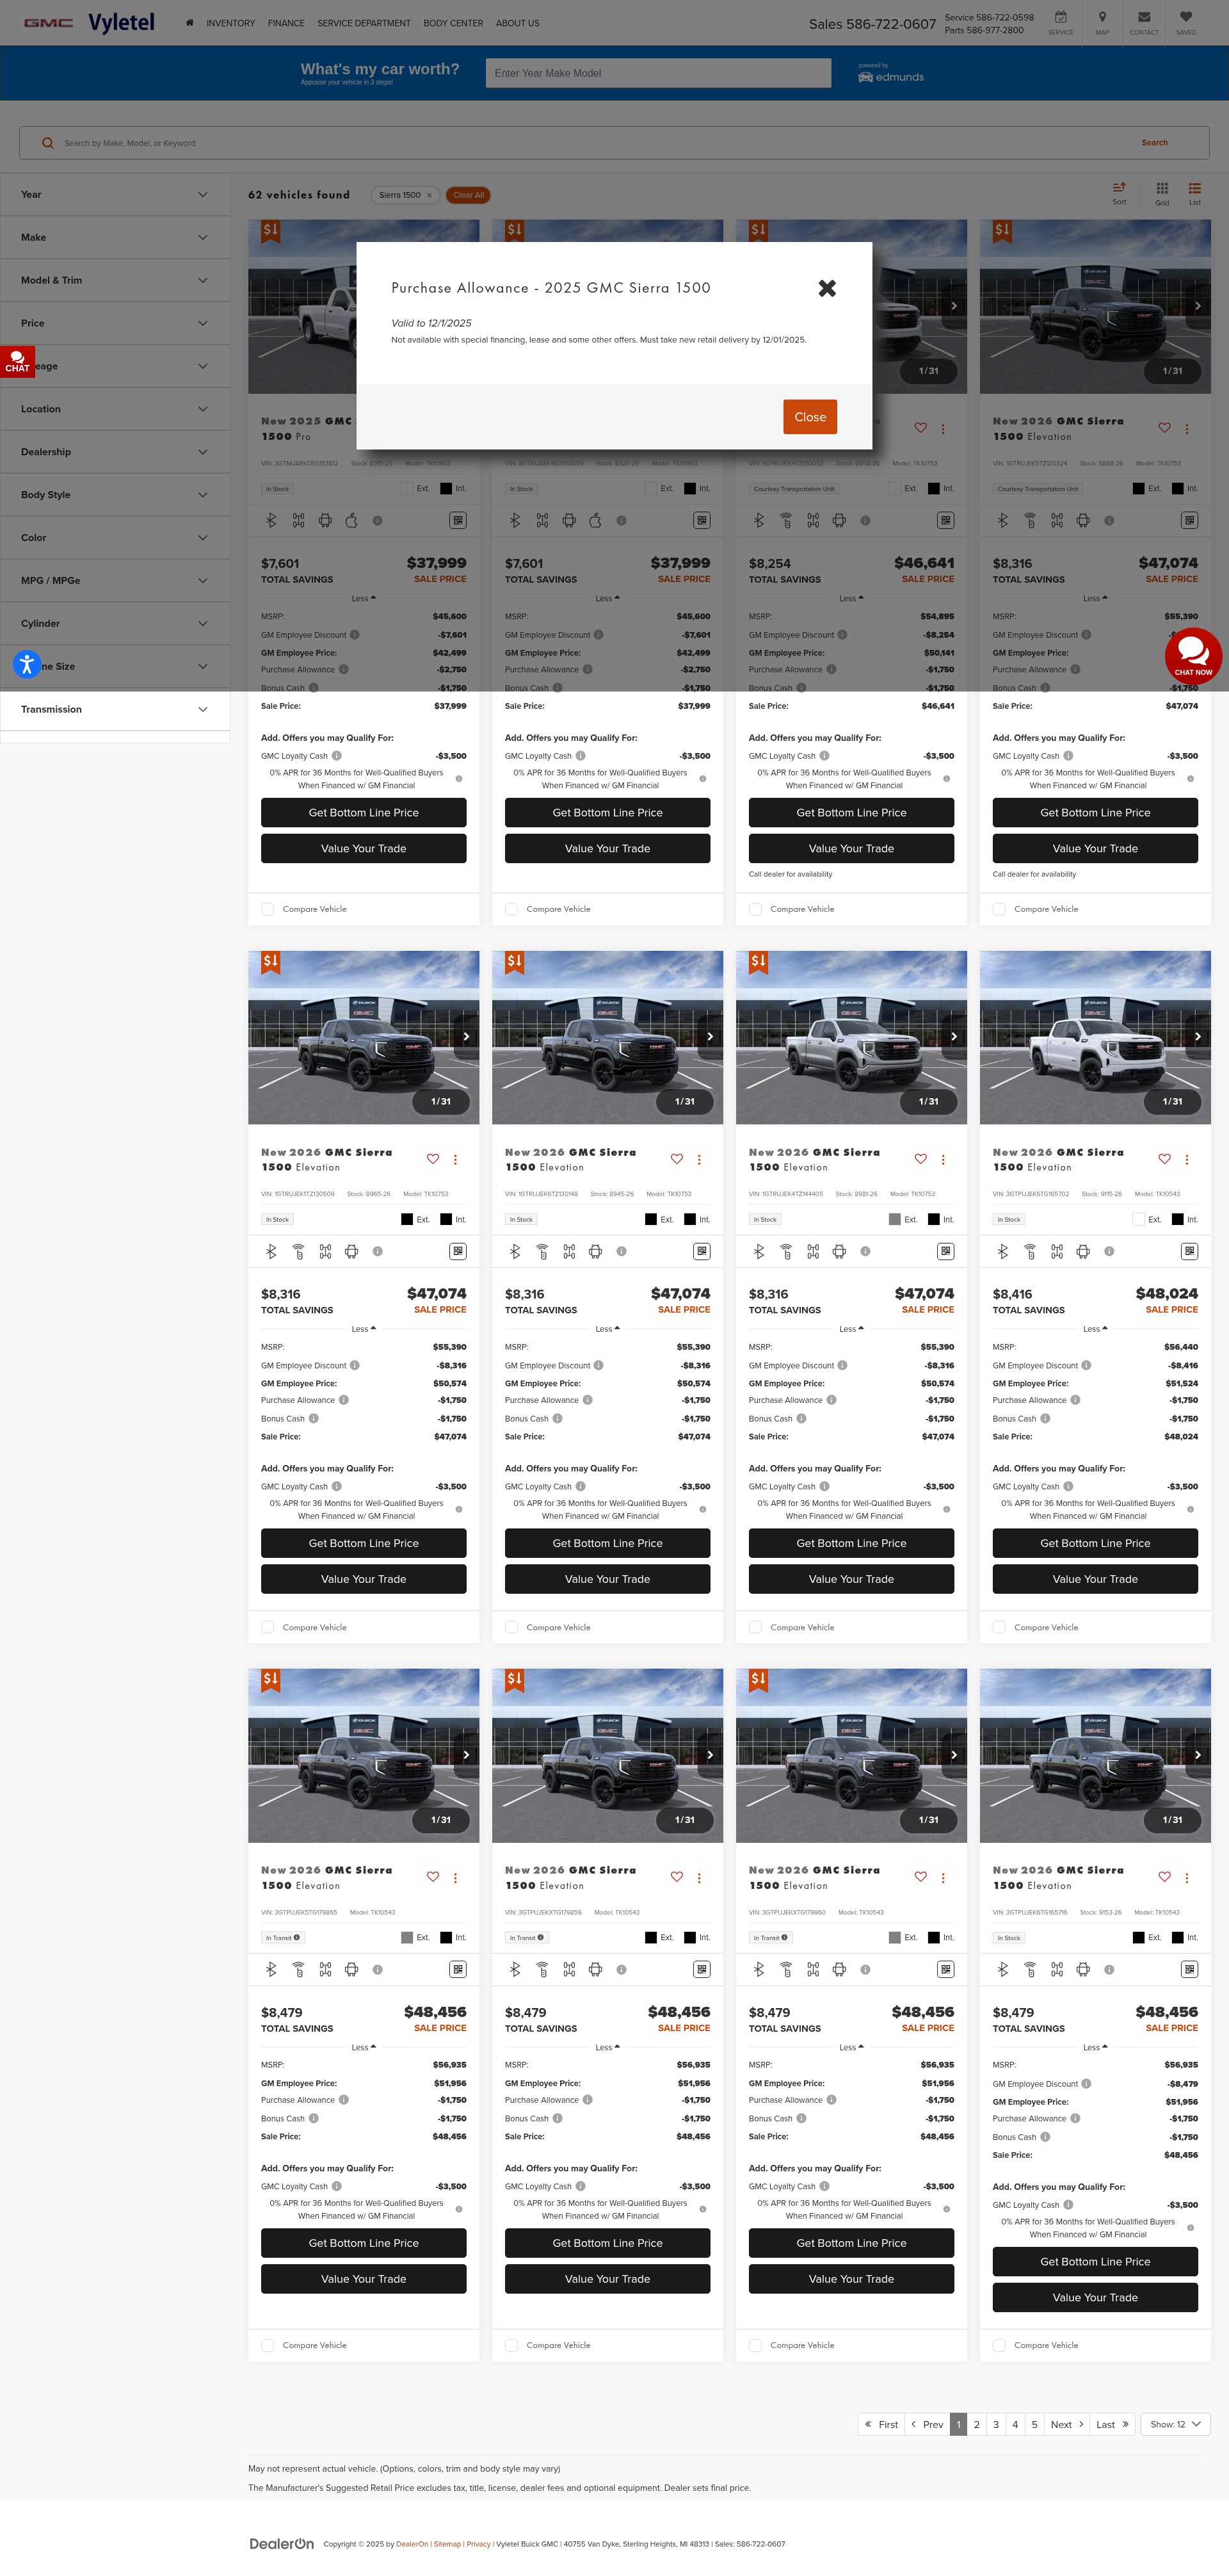The width and height of the screenshot is (1229, 2576).
Task: Click the home icon in navigation bar
Action: click(x=189, y=22)
